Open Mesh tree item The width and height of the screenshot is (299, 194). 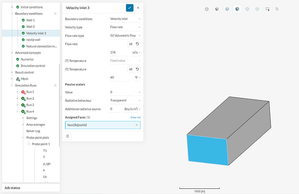point(24,79)
